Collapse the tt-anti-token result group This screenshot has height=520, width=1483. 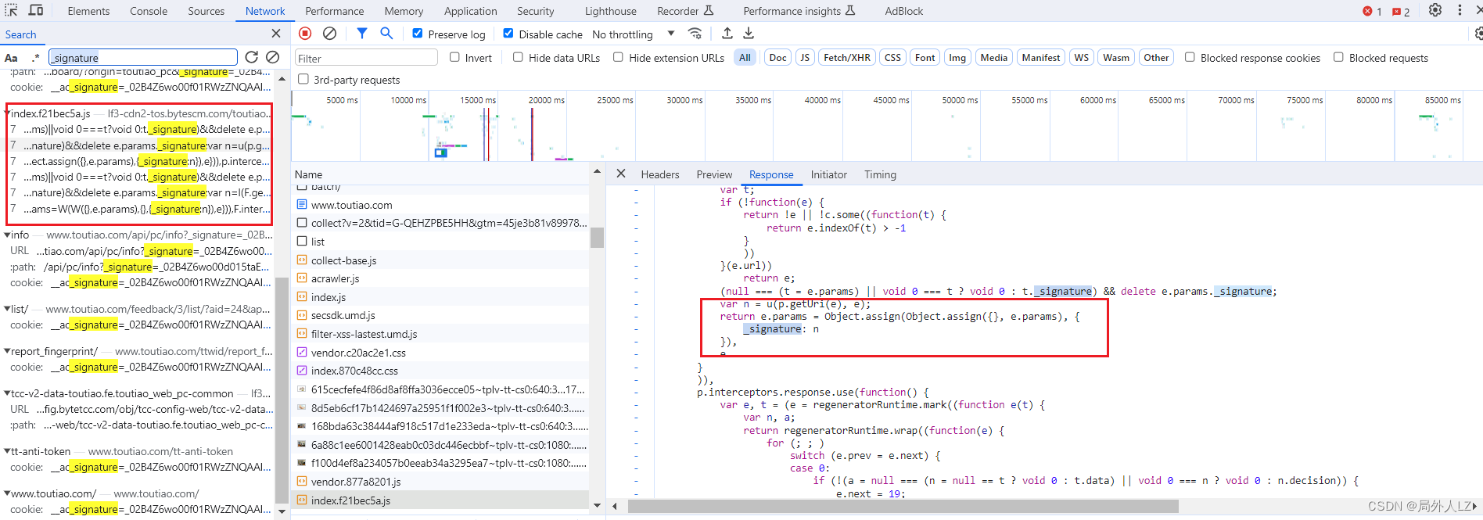click(x=7, y=451)
